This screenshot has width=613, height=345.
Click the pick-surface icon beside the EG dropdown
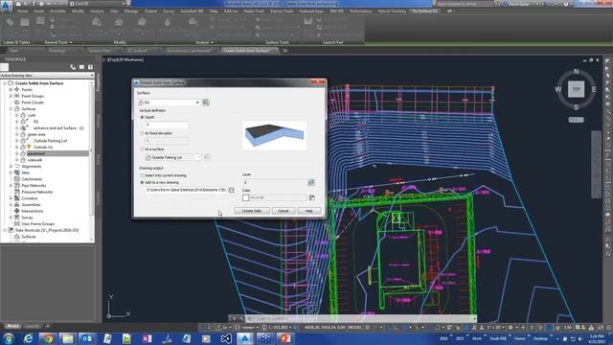tap(206, 103)
